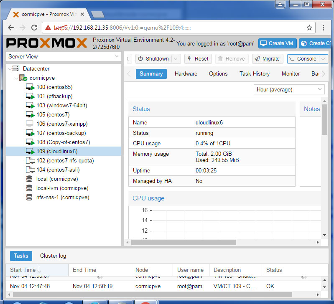Switch to the Task History tab
Image resolution: width=334 pixels, height=304 pixels.
pyautogui.click(x=255, y=74)
